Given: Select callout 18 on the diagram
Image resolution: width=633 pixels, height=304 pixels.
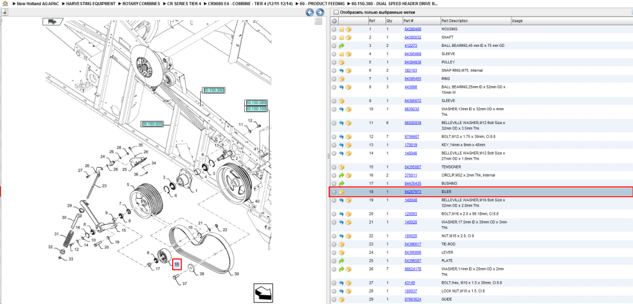Looking at the screenshot, I should 177,265.
